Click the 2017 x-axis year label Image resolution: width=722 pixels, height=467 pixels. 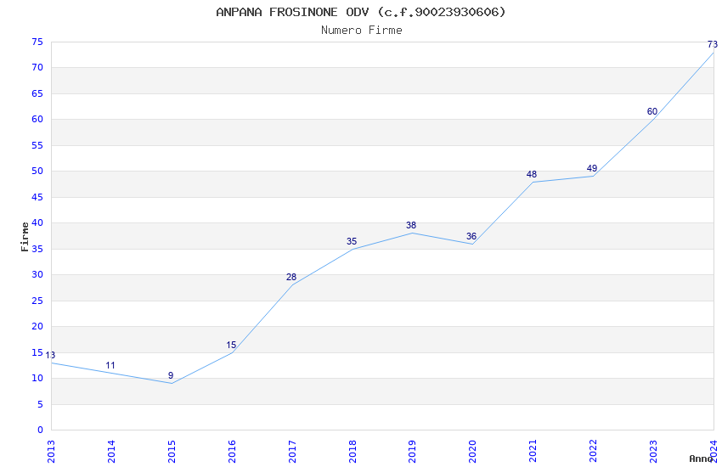pos(292,452)
